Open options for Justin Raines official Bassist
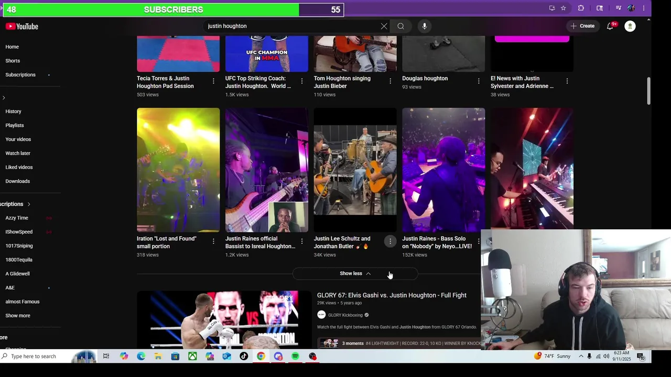The image size is (671, 377). [x=302, y=241]
